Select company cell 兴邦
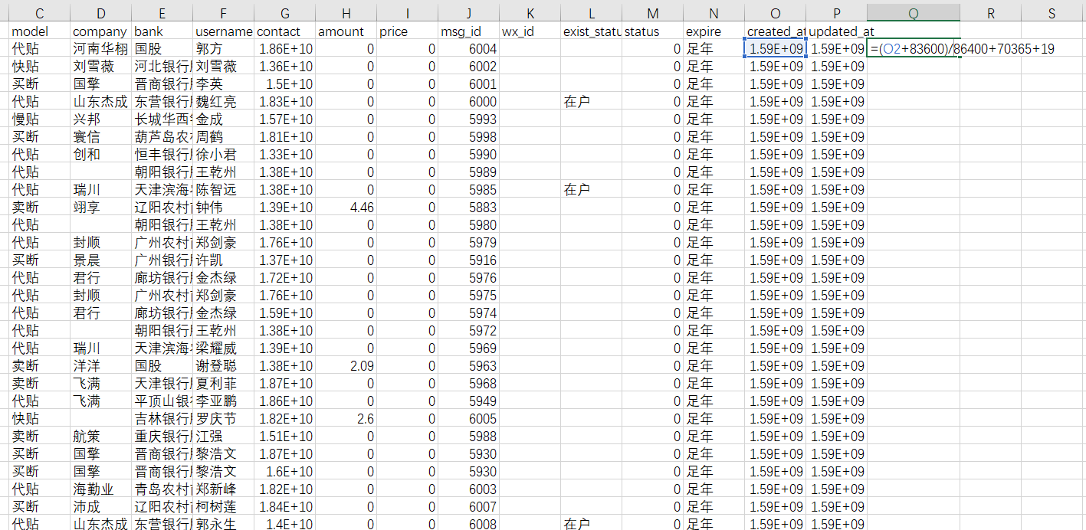 click(101, 119)
